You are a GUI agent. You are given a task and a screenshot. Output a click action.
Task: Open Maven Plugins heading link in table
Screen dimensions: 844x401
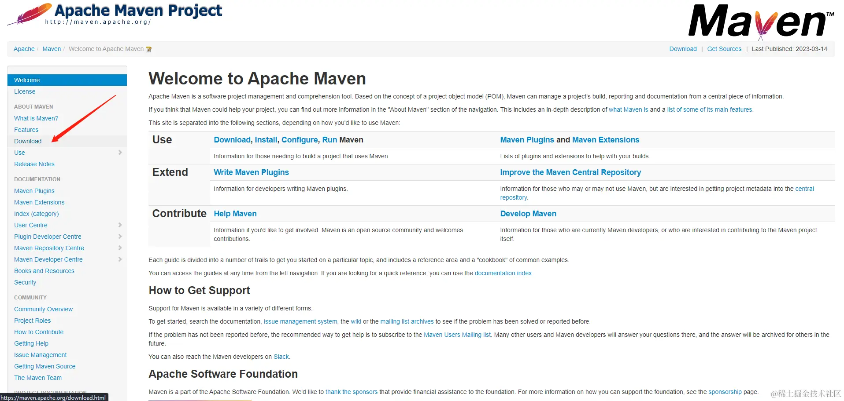coord(527,140)
